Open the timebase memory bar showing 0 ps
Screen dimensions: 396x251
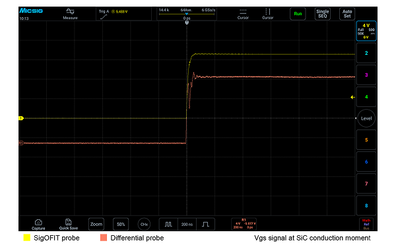coord(187,14)
